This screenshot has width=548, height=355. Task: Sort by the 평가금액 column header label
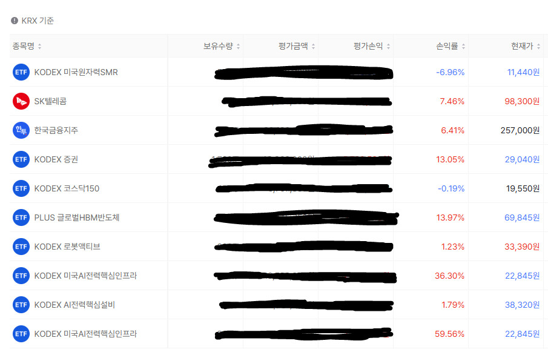pos(293,46)
